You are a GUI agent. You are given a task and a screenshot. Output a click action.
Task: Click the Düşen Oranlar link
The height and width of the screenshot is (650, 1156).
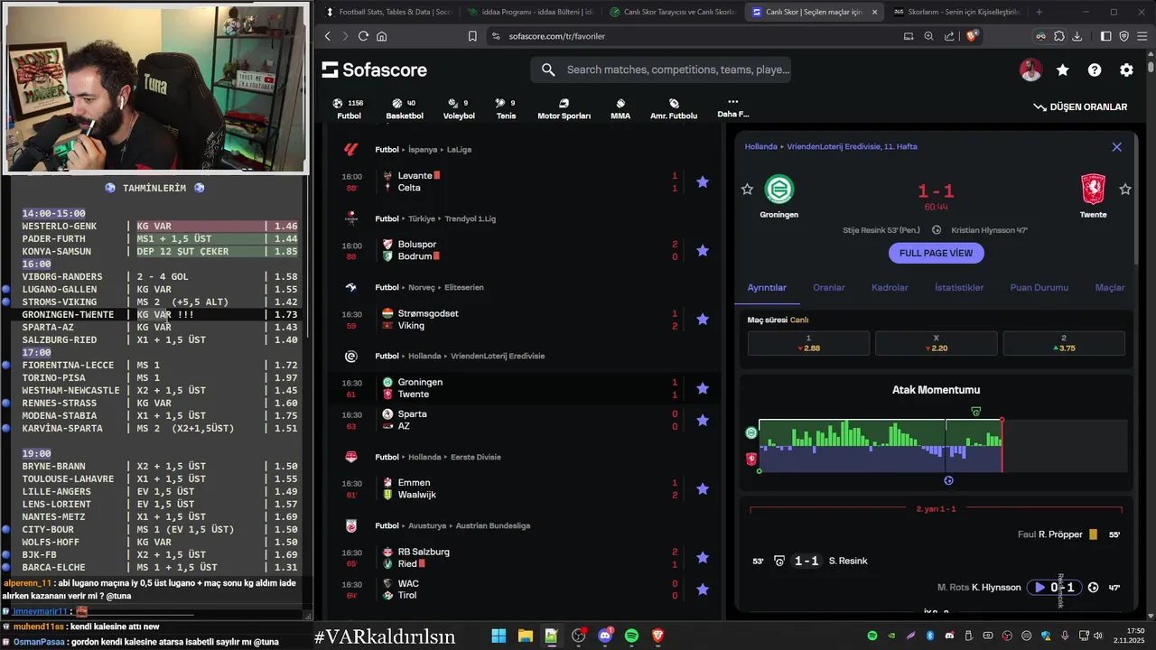tap(1080, 107)
